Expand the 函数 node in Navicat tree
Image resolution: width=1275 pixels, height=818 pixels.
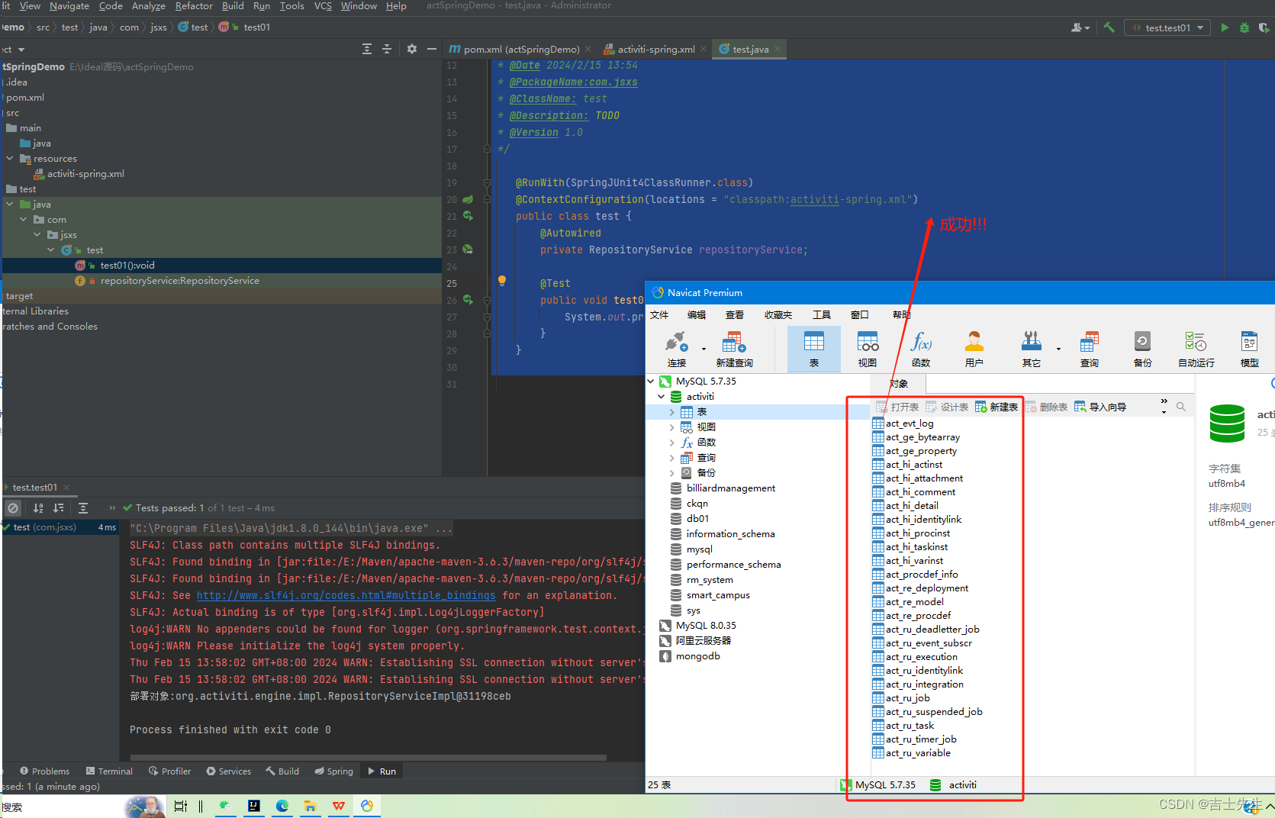pyautogui.click(x=671, y=443)
